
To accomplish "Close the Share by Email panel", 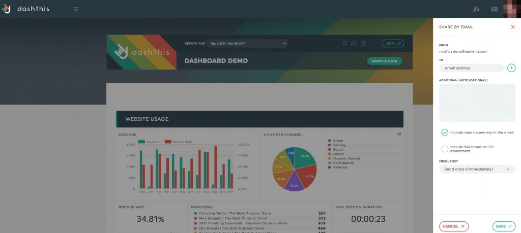I will point(513,27).
